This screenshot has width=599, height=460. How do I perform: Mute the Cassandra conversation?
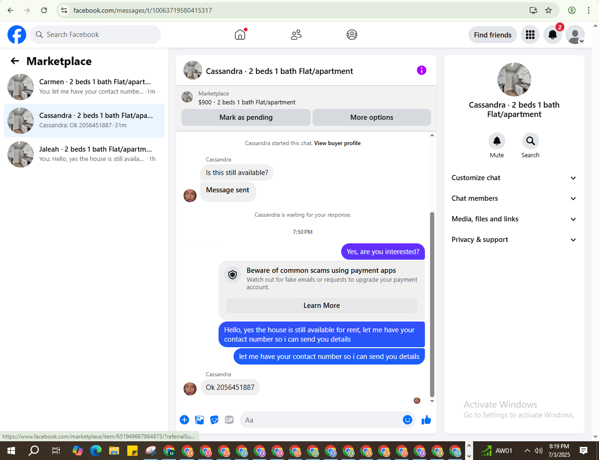(x=497, y=141)
